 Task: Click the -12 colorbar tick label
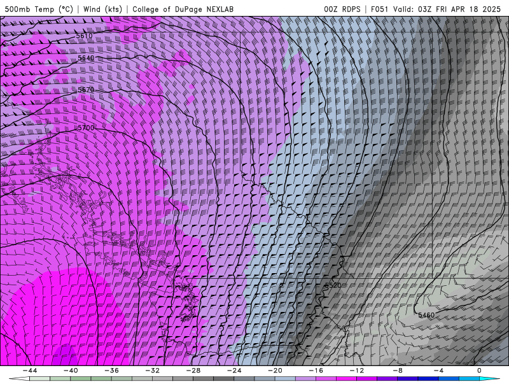click(x=357, y=371)
